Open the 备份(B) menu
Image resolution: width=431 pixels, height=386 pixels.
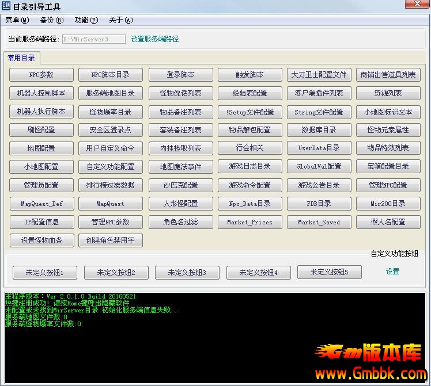click(x=52, y=20)
